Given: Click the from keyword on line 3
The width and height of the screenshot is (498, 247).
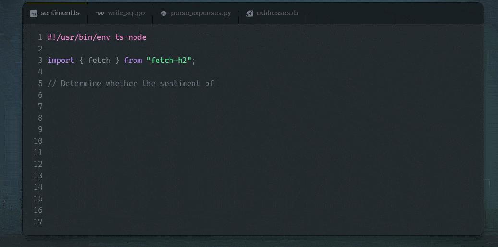Looking at the screenshot, I should tap(133, 61).
